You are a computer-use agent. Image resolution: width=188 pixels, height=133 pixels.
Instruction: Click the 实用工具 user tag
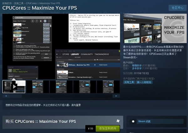click(x=129, y=82)
